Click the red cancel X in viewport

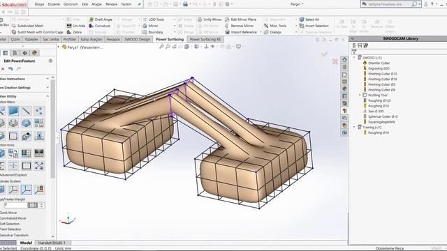(335, 61)
